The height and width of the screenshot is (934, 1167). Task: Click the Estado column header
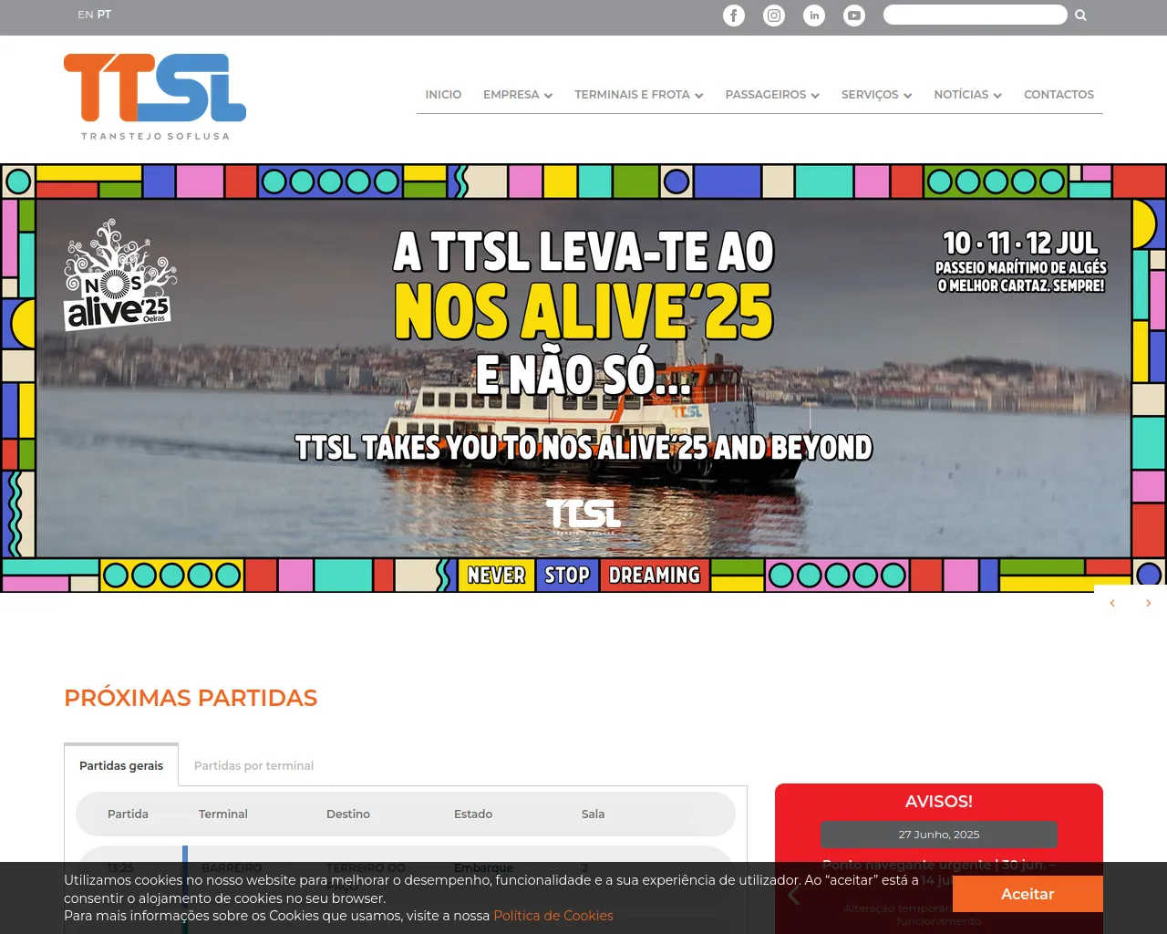(x=473, y=815)
